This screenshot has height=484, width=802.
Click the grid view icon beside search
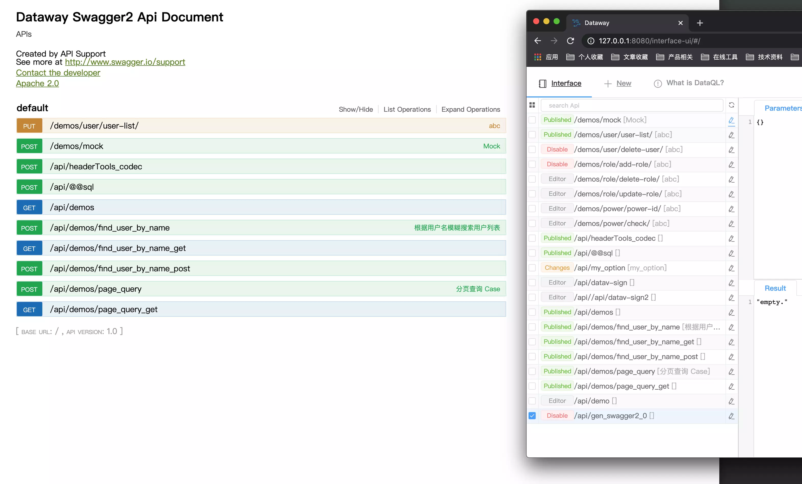click(532, 105)
